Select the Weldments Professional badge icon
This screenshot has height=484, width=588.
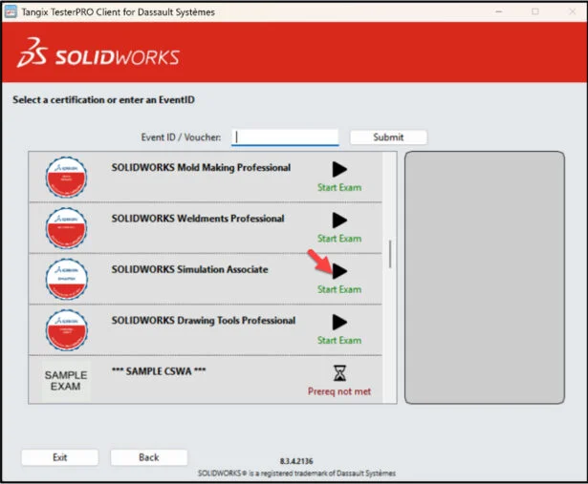(67, 227)
